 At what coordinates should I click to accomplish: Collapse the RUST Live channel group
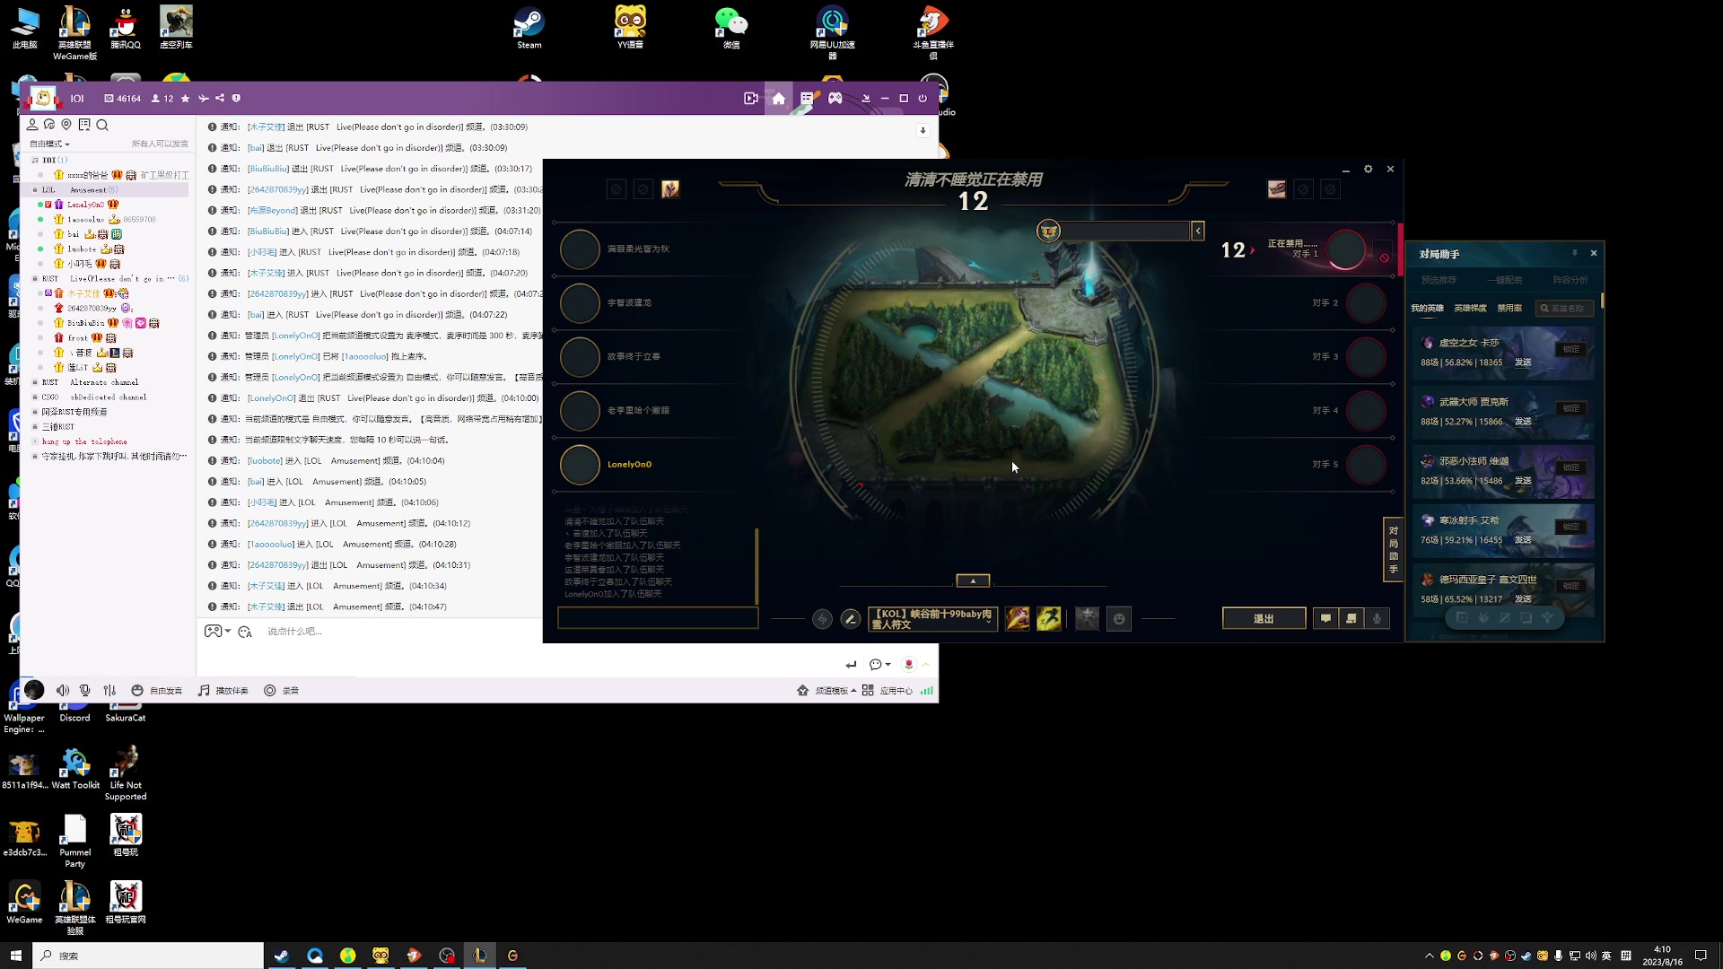click(35, 279)
